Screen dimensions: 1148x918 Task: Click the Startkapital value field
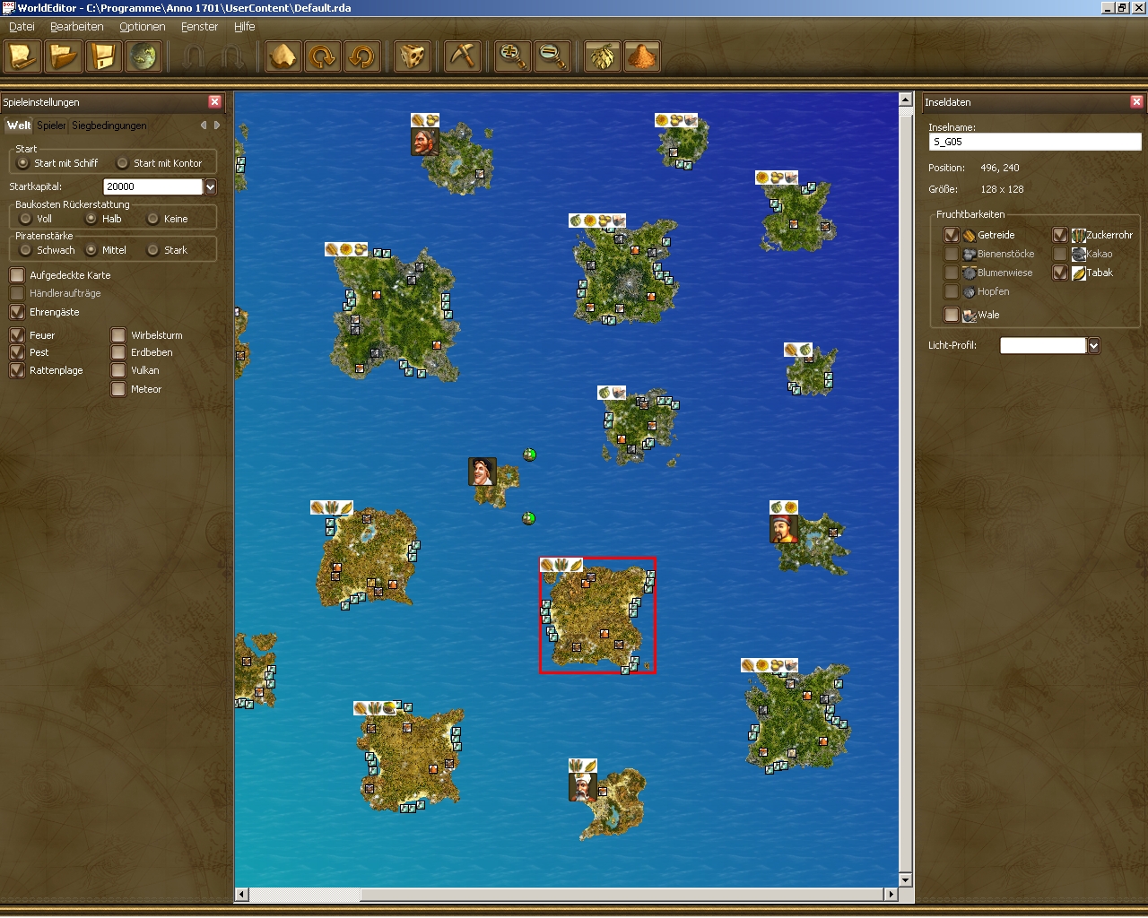click(x=153, y=186)
